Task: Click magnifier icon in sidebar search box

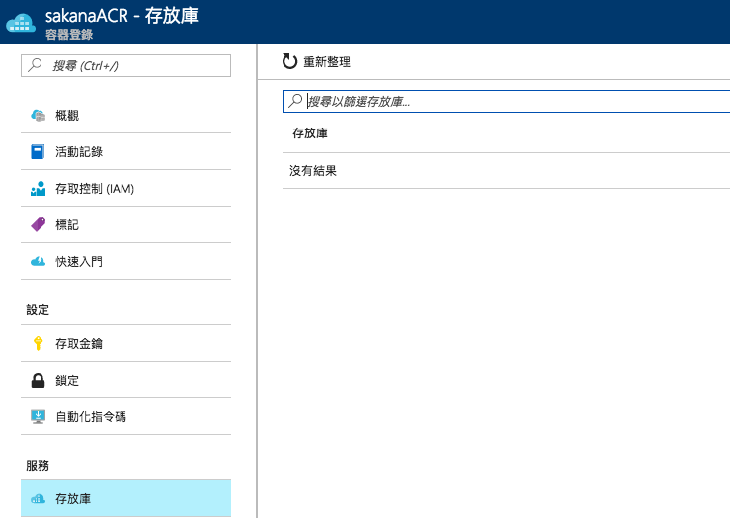Action: [35, 65]
